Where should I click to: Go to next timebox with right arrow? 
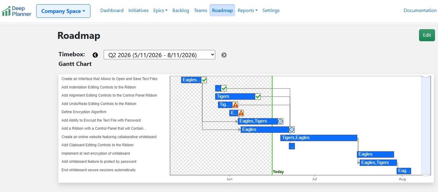pyautogui.click(x=224, y=55)
